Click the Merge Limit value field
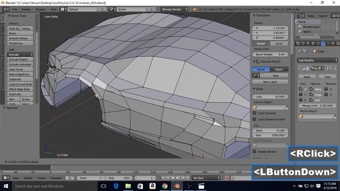The height and width of the screenshot is (191, 340). click(318, 106)
